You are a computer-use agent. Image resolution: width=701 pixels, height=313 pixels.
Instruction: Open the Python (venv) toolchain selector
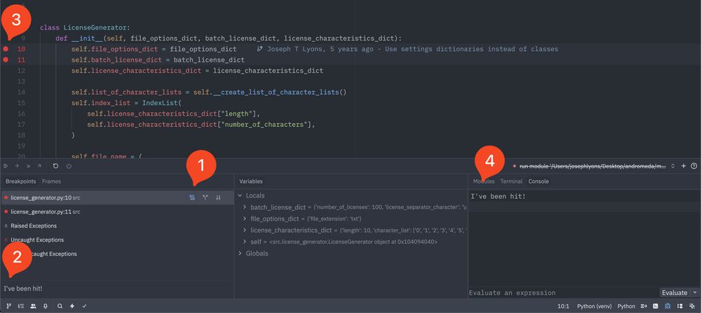coord(594,306)
